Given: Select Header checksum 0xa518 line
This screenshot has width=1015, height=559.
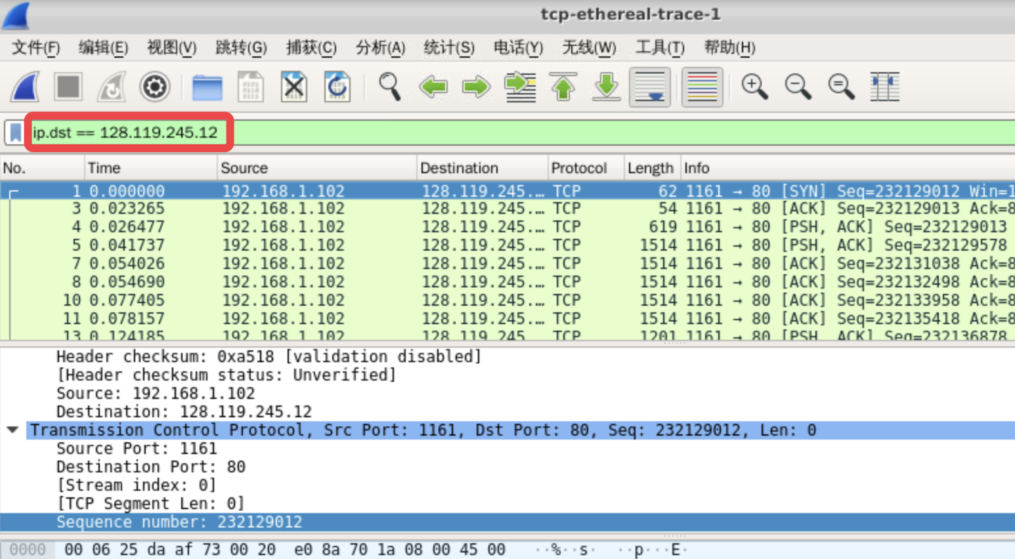Looking at the screenshot, I should (x=269, y=357).
